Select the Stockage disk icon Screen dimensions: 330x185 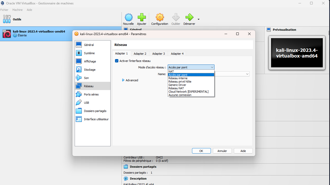pyautogui.click(x=79, y=70)
